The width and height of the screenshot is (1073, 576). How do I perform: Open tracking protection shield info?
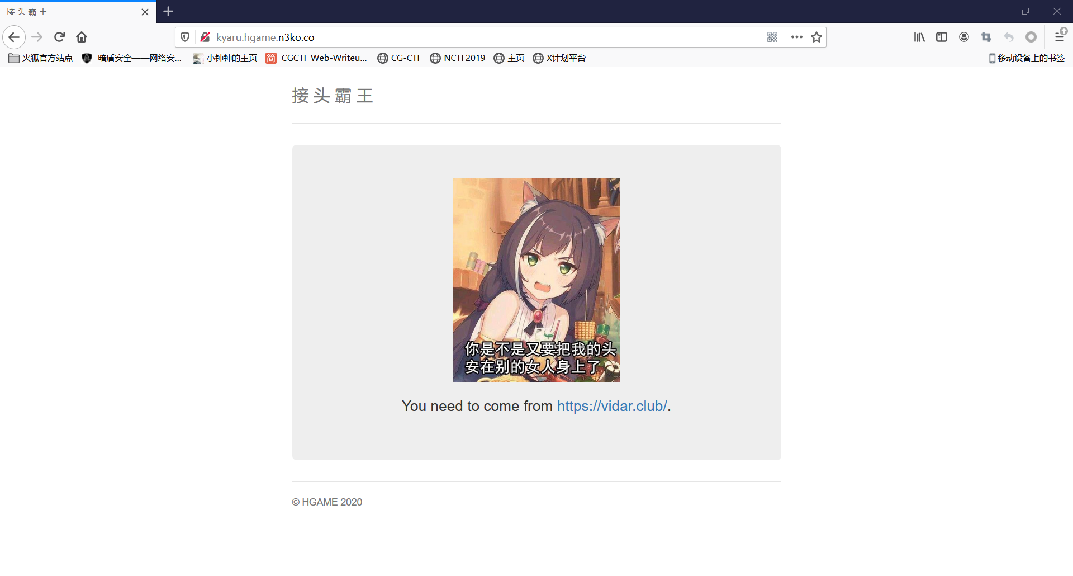point(185,37)
